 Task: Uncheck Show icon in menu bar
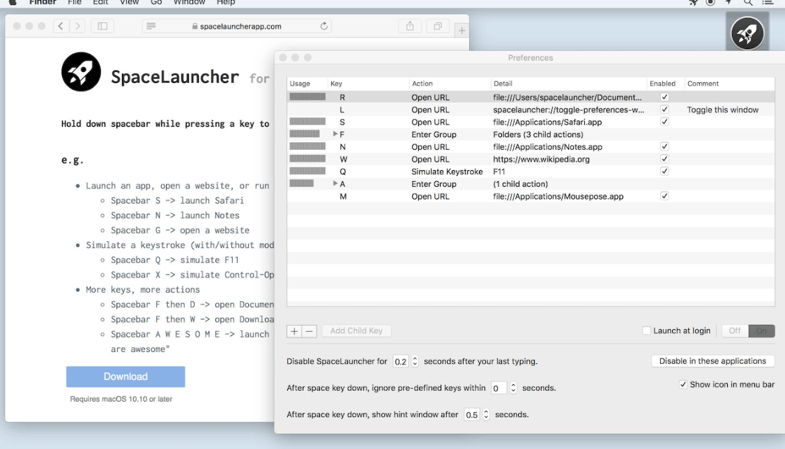[x=683, y=384]
